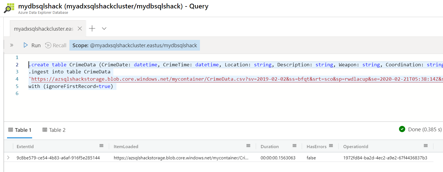Switch to the Table 2 results tab

point(54,130)
